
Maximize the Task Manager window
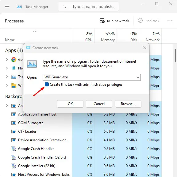[x=157, y=4]
